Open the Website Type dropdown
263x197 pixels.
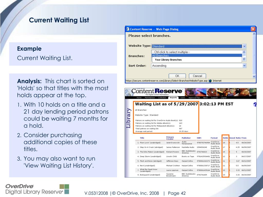pos(244,46)
